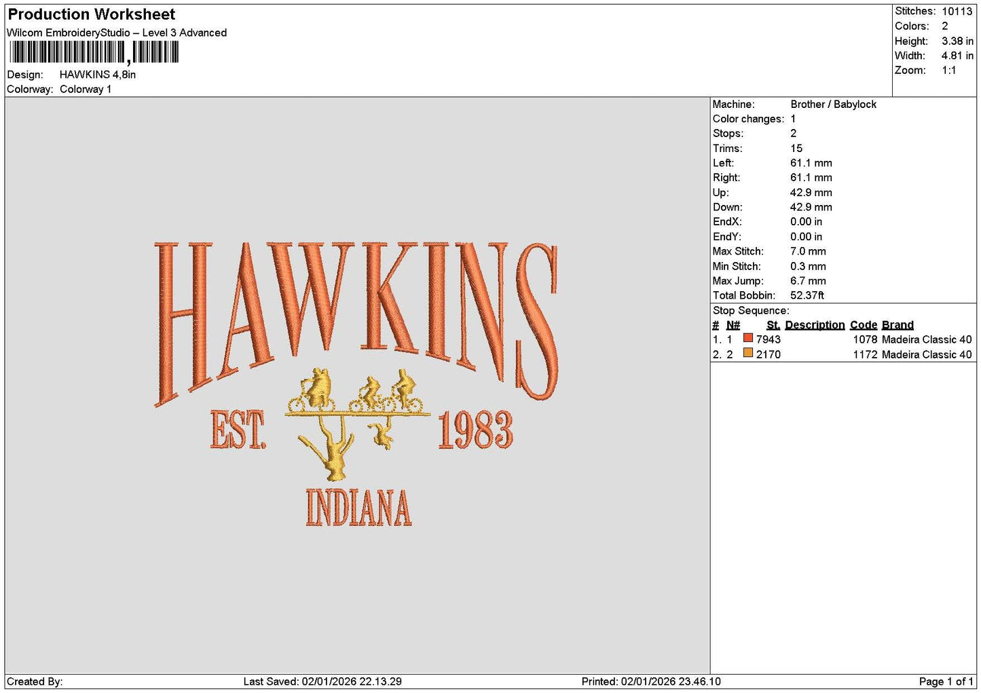This screenshot has height=693, width=981.
Task: Click thread code 1172
Action: 866,354
